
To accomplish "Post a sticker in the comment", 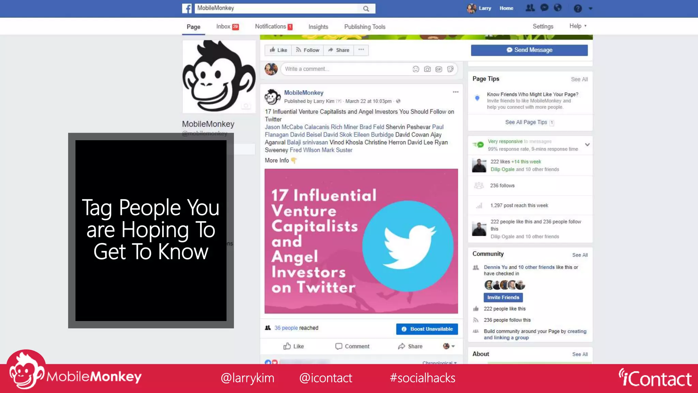I will tap(451, 69).
